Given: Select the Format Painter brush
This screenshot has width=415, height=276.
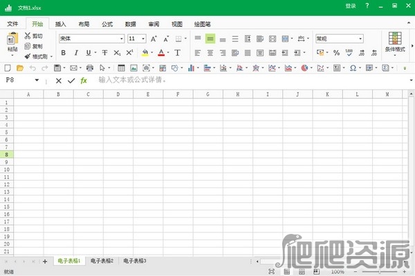Looking at the screenshot, I should tap(28, 57).
